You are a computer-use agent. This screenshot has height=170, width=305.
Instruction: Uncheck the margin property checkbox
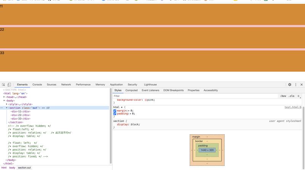[115, 111]
